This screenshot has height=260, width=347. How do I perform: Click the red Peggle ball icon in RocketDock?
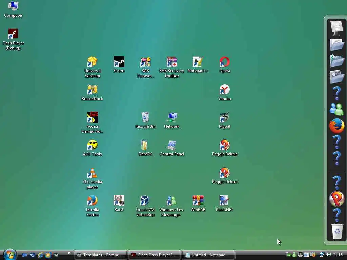pyautogui.click(x=336, y=198)
